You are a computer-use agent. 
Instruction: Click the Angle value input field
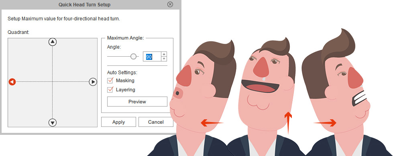click(152, 57)
